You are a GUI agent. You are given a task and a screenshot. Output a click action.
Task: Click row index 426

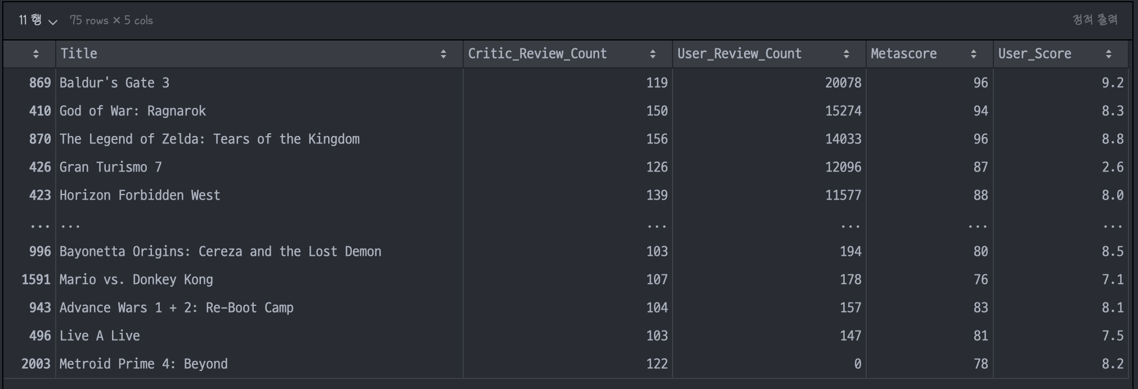[40, 167]
